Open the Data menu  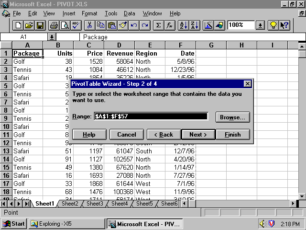[x=130, y=13]
